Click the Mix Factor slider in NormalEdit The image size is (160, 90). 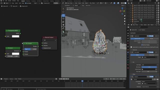149,67
